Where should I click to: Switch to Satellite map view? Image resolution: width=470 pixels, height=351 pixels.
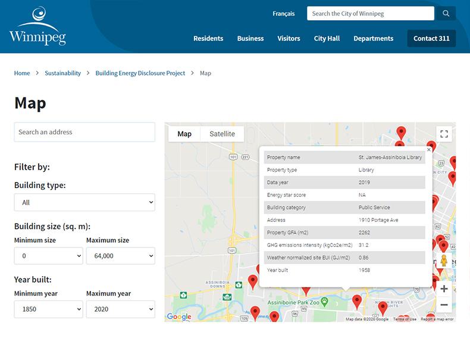222,134
